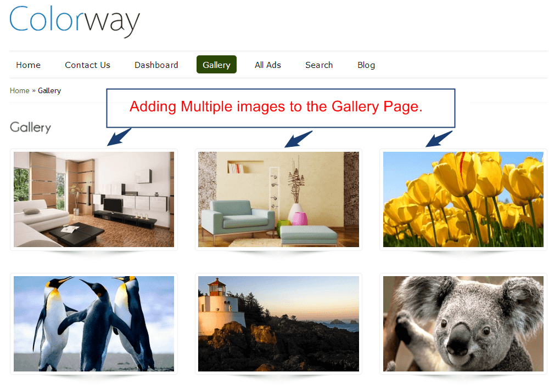The width and height of the screenshot is (560, 389).
Task: Click the red annotation text box
Action: coord(281,108)
